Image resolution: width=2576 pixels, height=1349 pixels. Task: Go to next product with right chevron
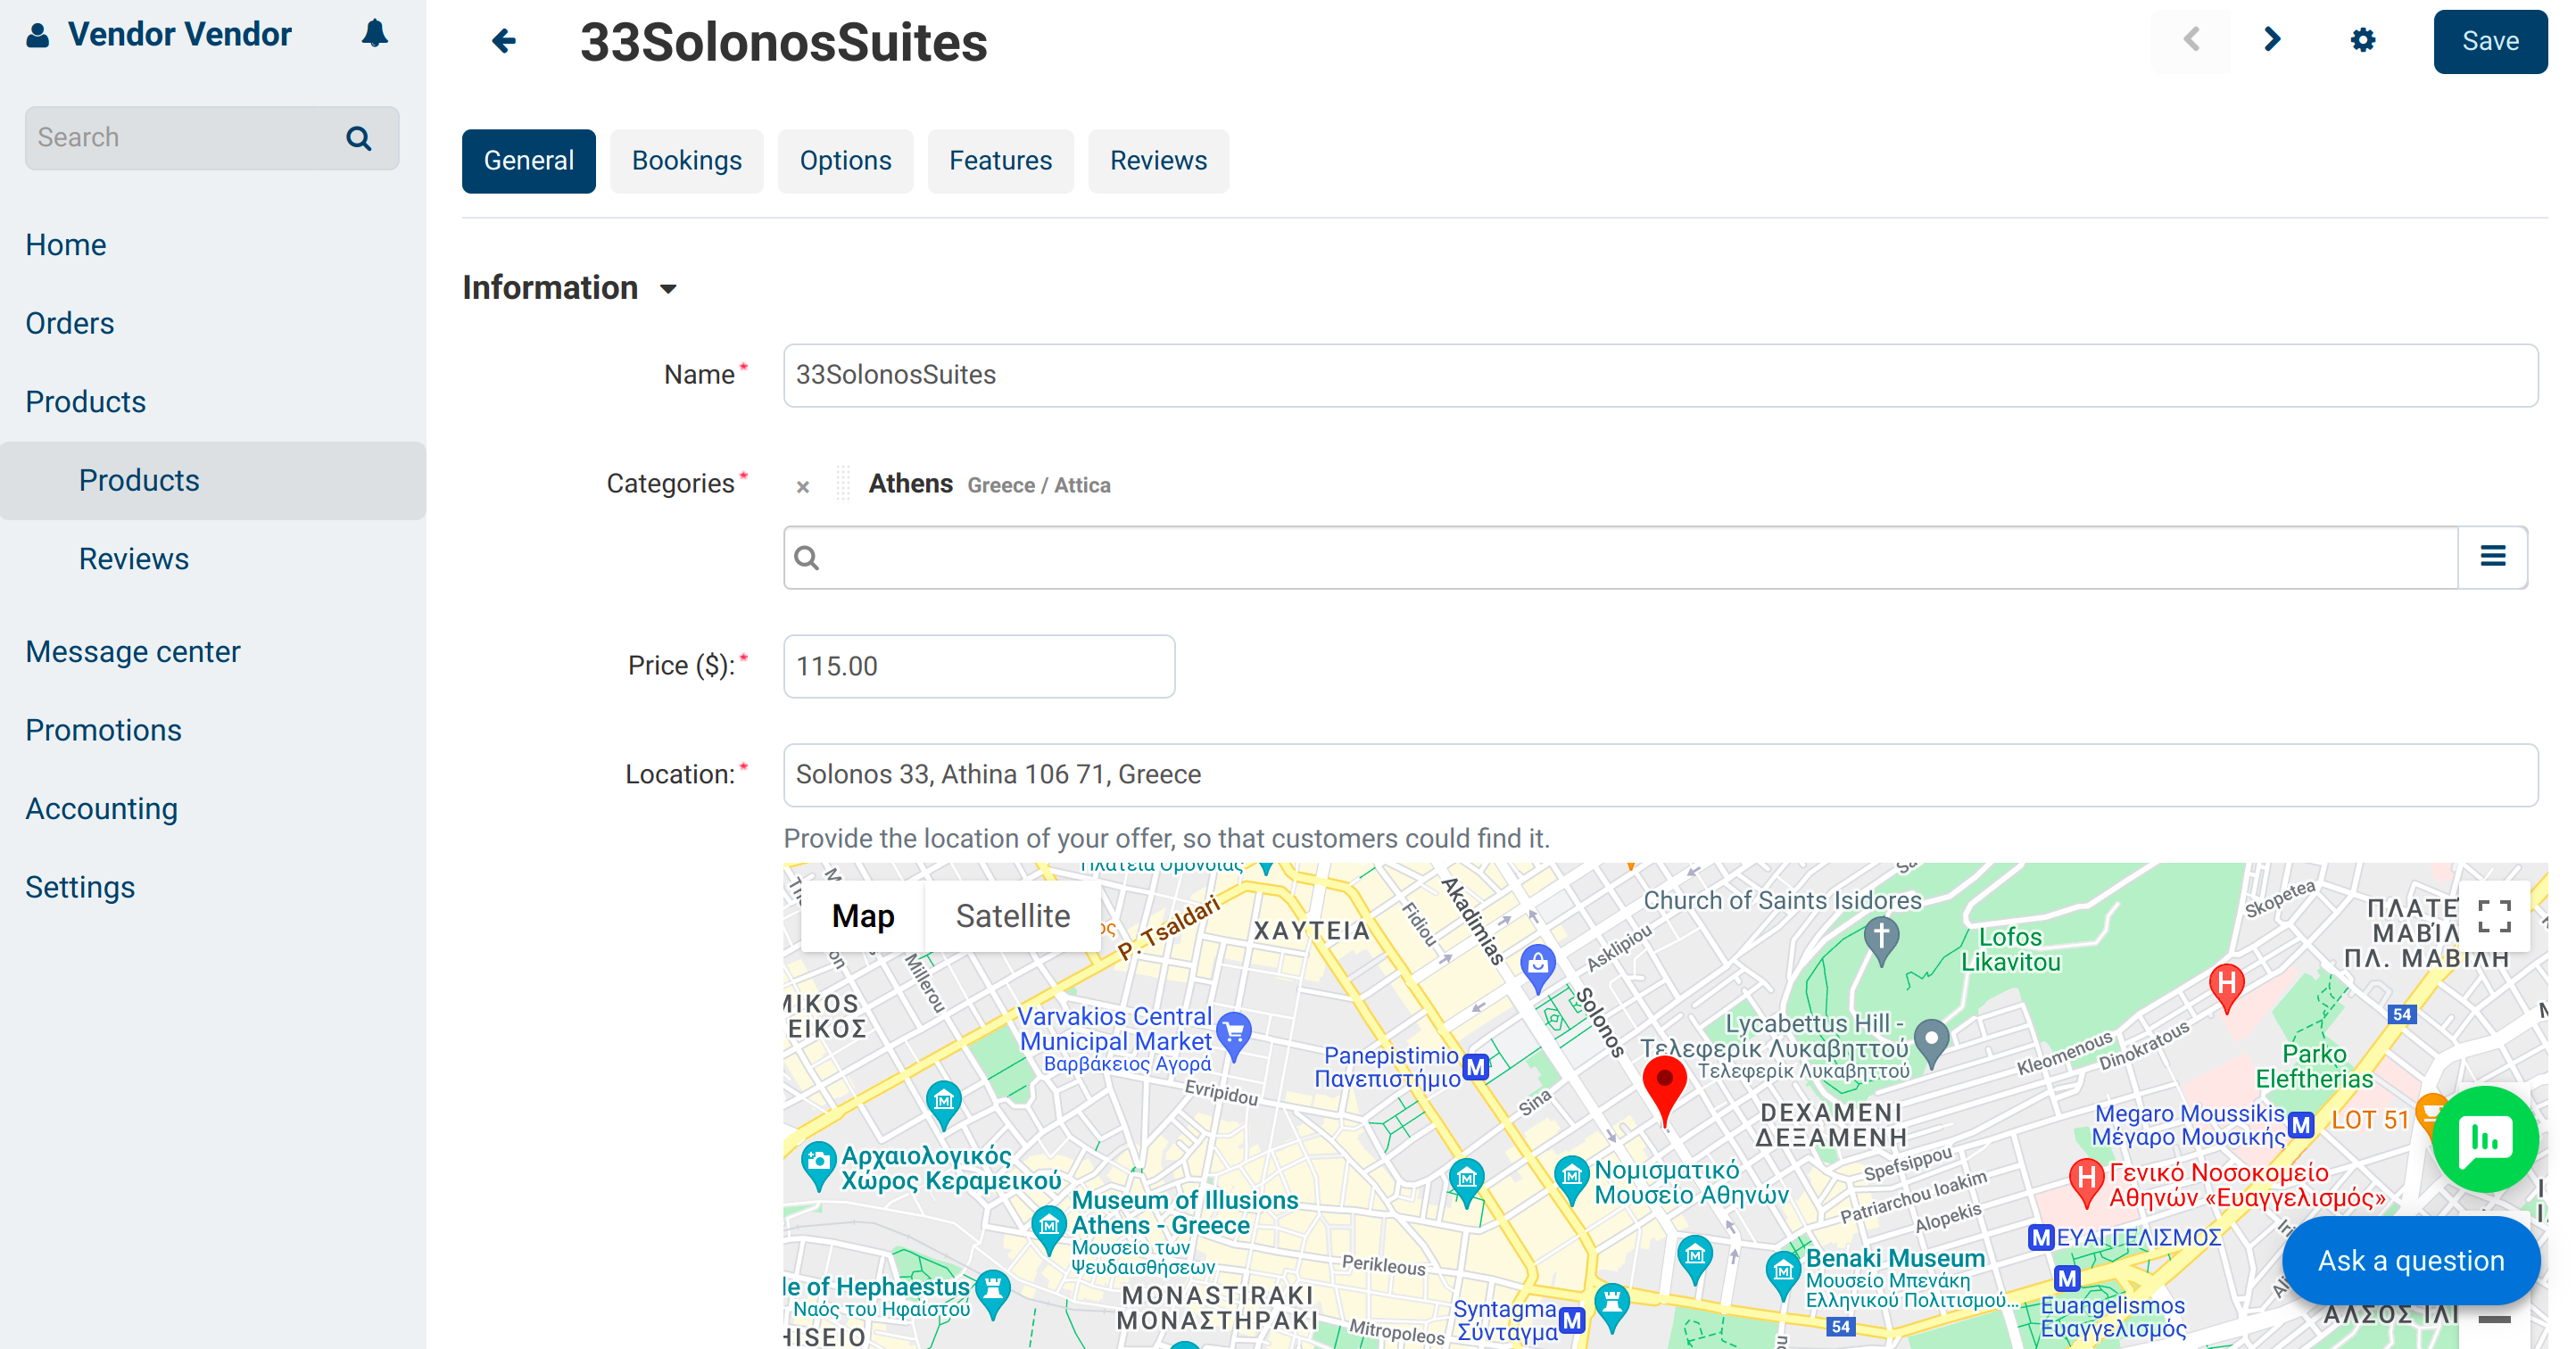[2272, 40]
